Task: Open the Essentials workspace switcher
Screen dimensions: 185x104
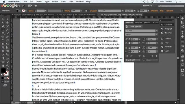Action: pyautogui.click(x=149, y=6)
